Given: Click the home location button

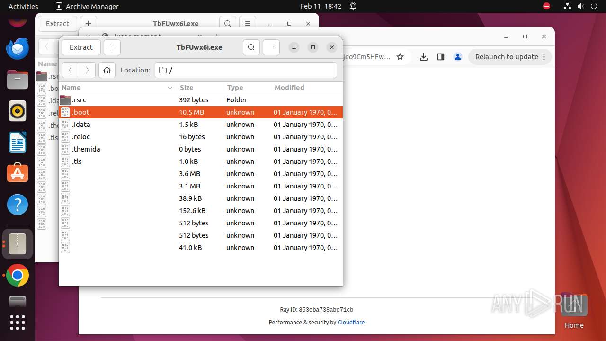Looking at the screenshot, I should click(107, 70).
